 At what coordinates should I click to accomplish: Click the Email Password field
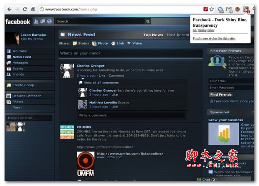[x=231, y=88]
